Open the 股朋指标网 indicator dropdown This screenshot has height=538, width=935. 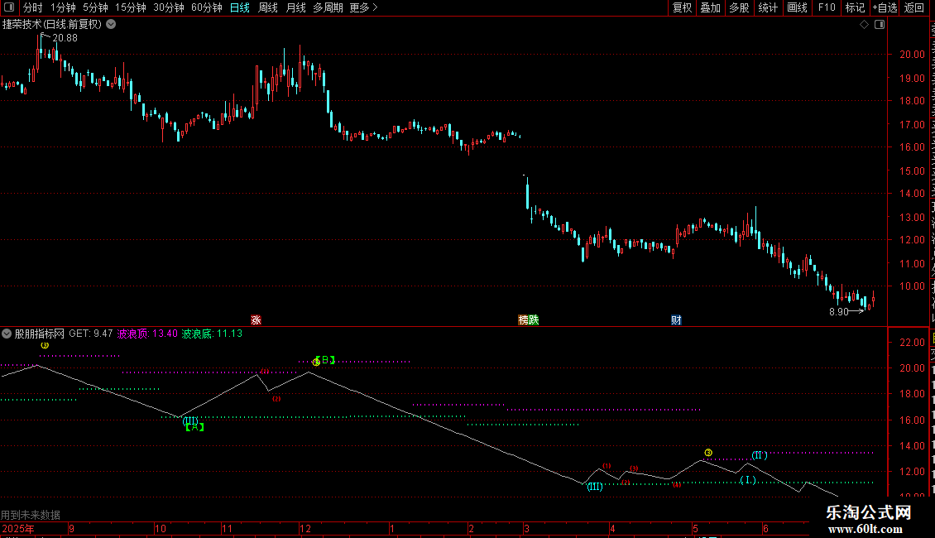click(7, 334)
